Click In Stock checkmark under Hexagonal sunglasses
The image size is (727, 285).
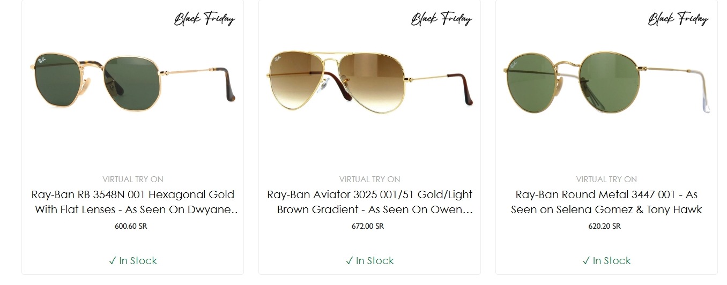[x=112, y=261]
